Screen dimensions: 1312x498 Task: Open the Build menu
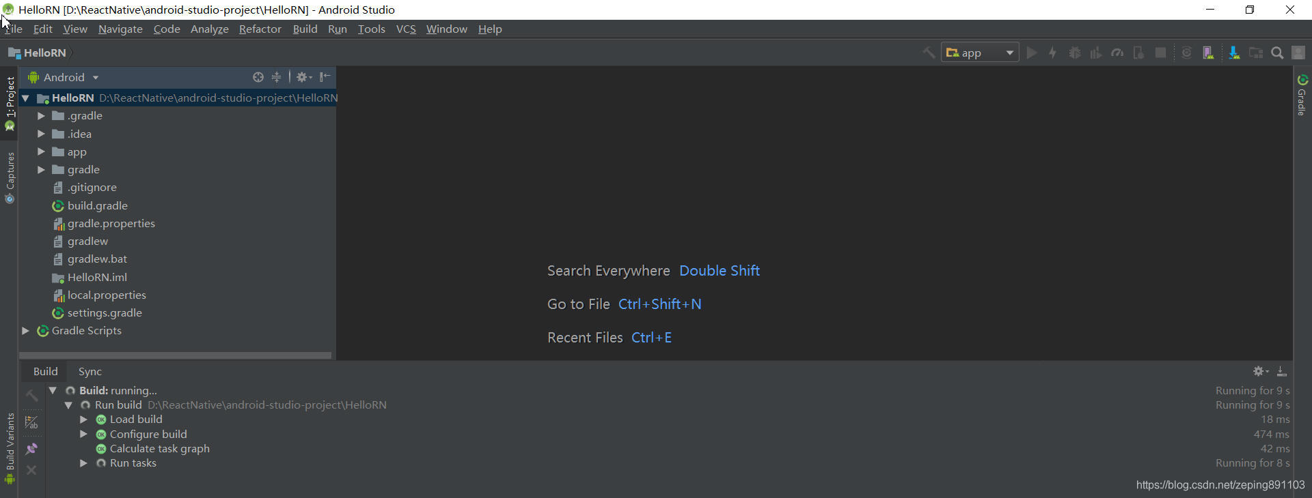tap(305, 29)
